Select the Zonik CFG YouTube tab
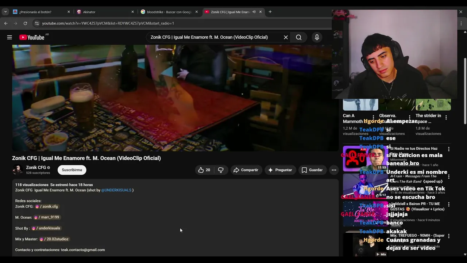This screenshot has width=467, height=263. (230, 12)
